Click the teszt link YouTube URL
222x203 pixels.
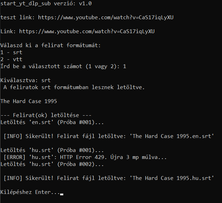pos(106,17)
